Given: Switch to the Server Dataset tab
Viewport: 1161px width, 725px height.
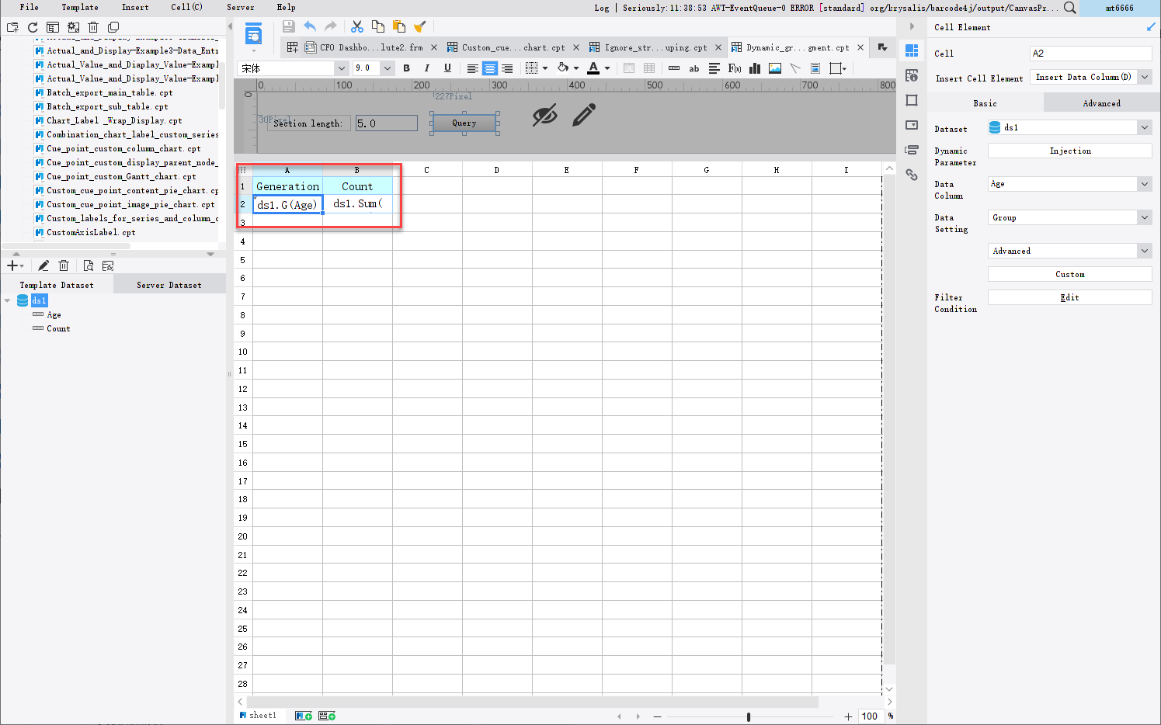Looking at the screenshot, I should (x=169, y=284).
